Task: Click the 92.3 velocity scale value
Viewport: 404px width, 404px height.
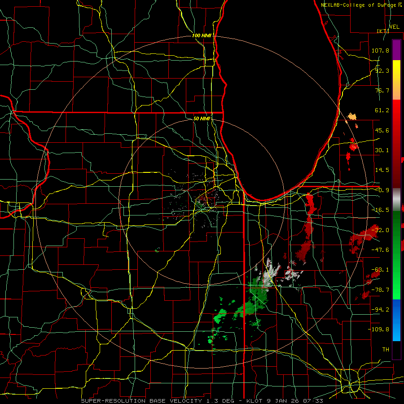Action: (382, 70)
